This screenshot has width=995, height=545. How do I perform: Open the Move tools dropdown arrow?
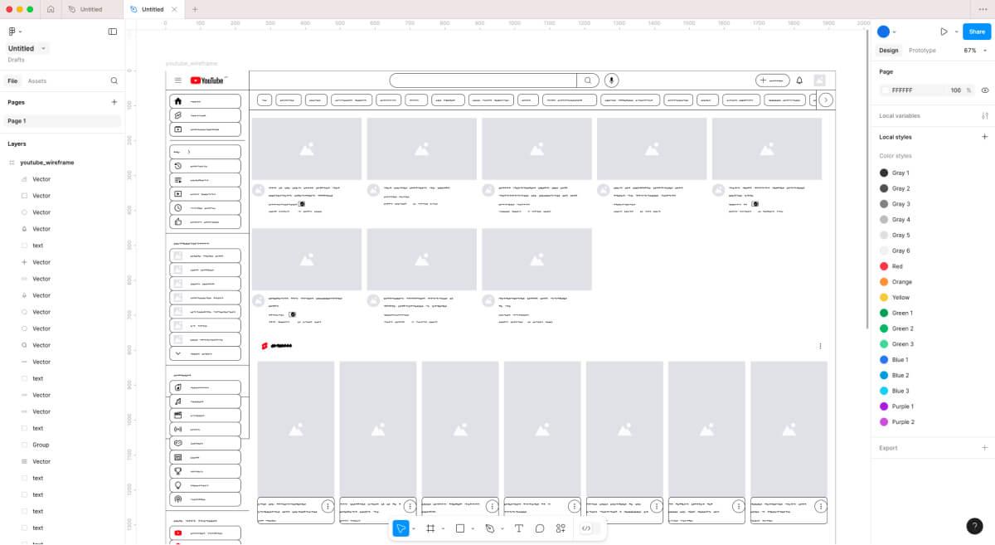point(413,528)
